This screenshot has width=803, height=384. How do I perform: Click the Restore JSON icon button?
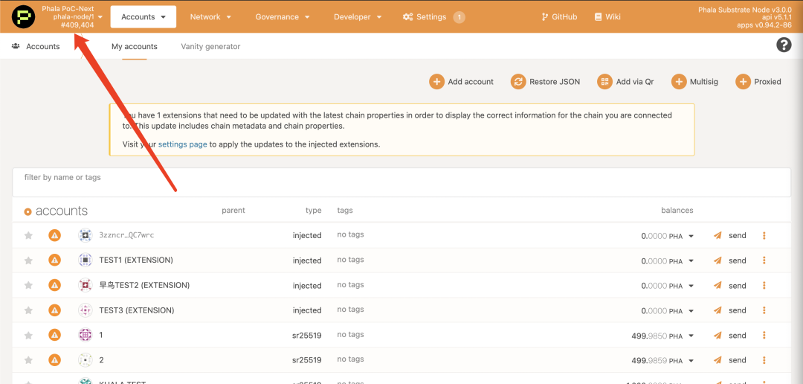[x=518, y=82]
